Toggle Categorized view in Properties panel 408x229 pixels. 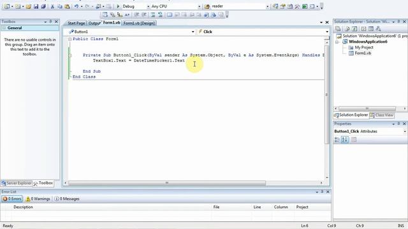click(x=337, y=140)
